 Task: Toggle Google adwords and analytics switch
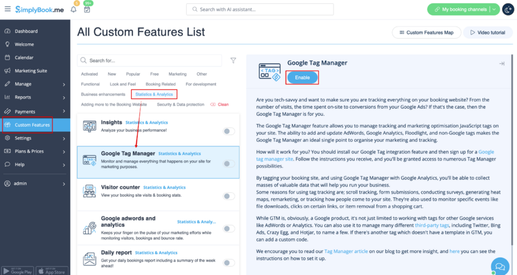pos(229,228)
